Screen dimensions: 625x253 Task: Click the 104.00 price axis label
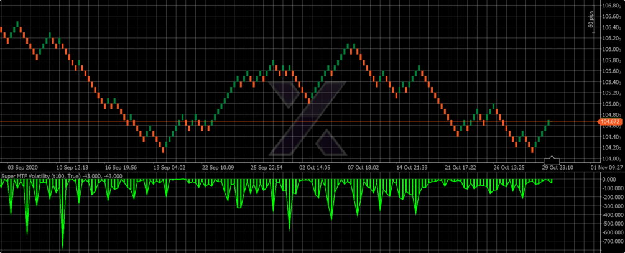[612, 159]
